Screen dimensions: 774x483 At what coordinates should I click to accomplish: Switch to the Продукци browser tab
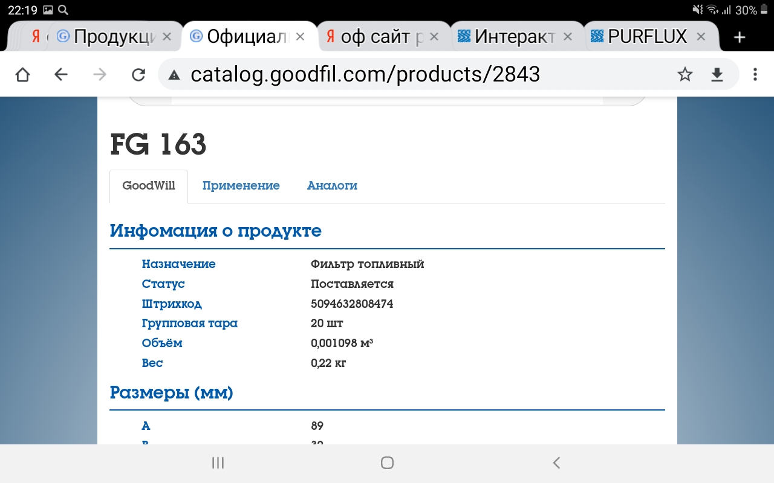pos(115,37)
